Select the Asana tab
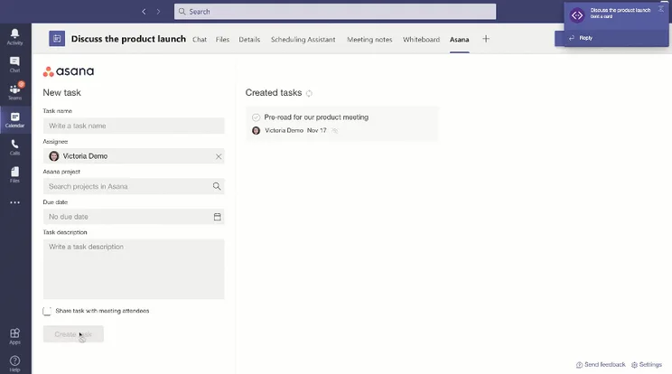This screenshot has height=374, width=672. tap(460, 40)
